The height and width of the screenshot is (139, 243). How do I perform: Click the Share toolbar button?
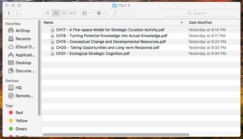click(115, 13)
